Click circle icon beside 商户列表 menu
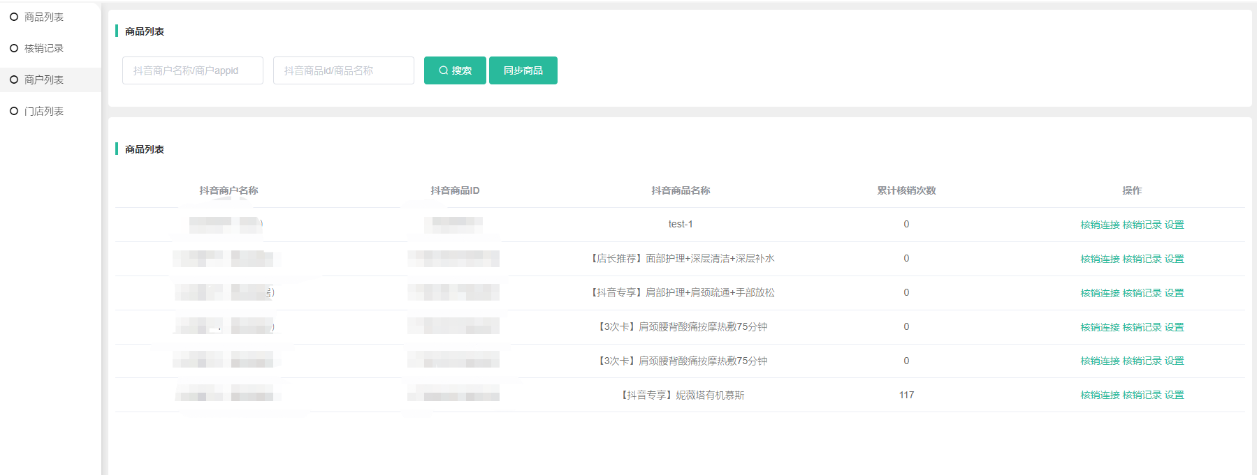The width and height of the screenshot is (1257, 475). click(x=14, y=80)
